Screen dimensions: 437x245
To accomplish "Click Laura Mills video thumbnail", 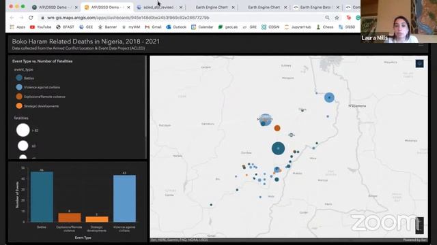I will (399, 21).
